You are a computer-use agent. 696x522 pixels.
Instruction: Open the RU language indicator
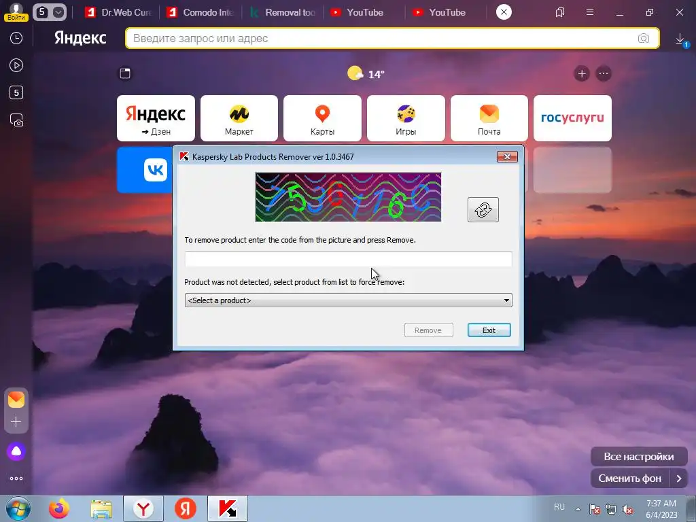559,507
